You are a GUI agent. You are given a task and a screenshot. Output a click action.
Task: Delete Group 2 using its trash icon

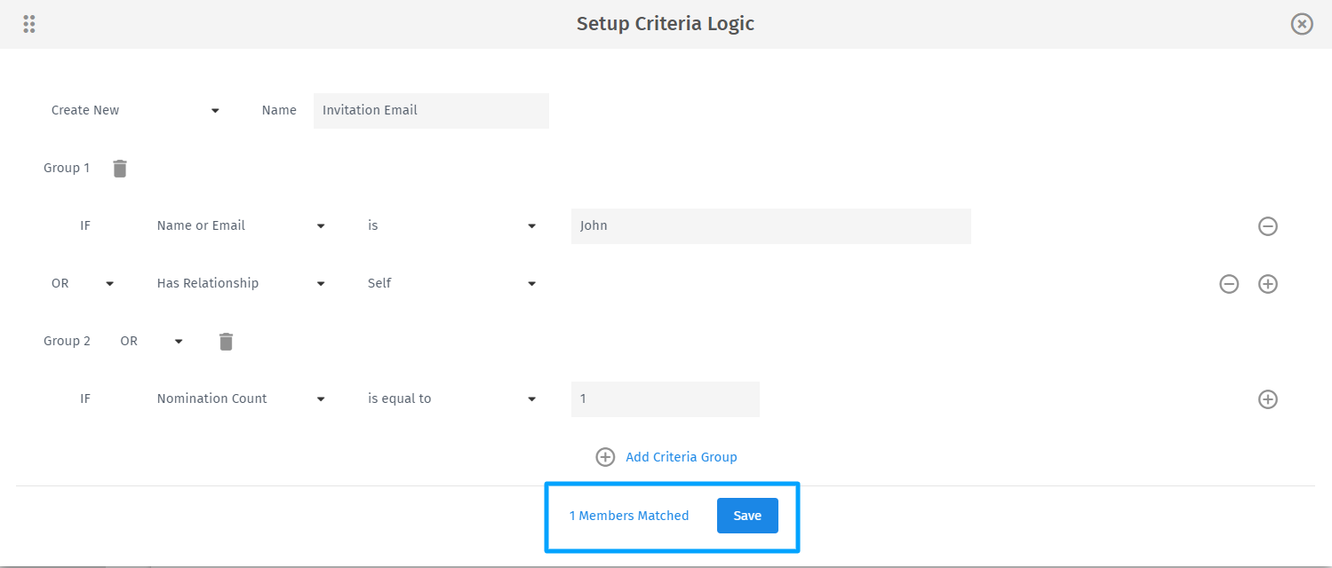click(226, 341)
